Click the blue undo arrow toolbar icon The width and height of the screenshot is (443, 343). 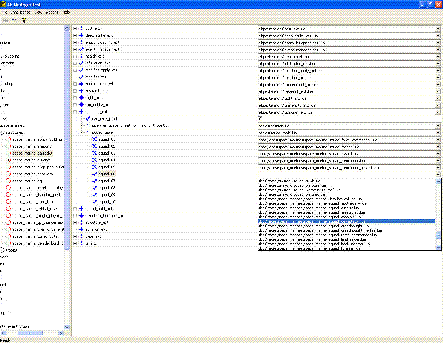pos(14,20)
